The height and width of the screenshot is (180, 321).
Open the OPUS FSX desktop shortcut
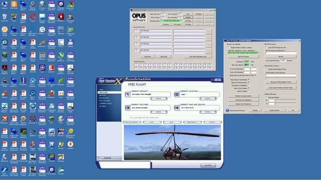pyautogui.click(x=52, y=131)
